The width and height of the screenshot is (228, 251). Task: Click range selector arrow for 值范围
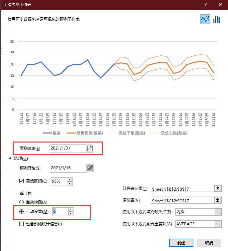[x=218, y=200]
